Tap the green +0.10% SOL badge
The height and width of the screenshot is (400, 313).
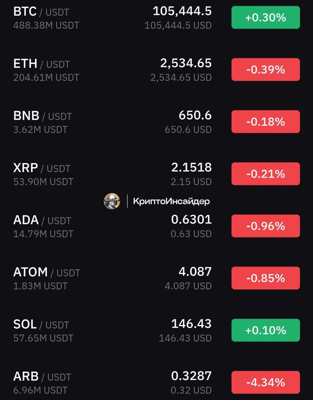[x=265, y=331]
